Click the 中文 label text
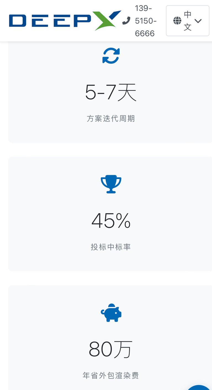This screenshot has height=390, width=212. click(188, 21)
